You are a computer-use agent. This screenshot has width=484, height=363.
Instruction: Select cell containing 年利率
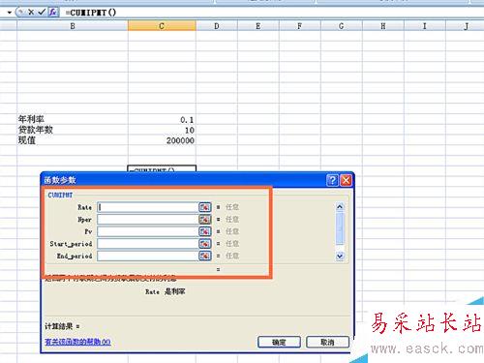[73, 119]
